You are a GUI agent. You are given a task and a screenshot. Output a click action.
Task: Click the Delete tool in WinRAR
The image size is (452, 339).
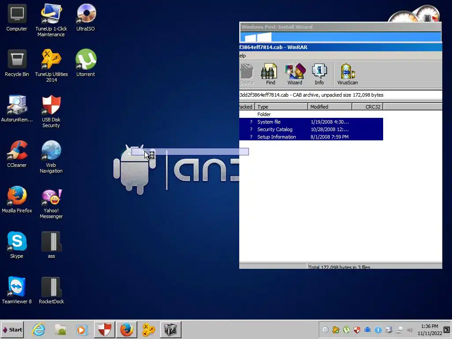click(246, 74)
